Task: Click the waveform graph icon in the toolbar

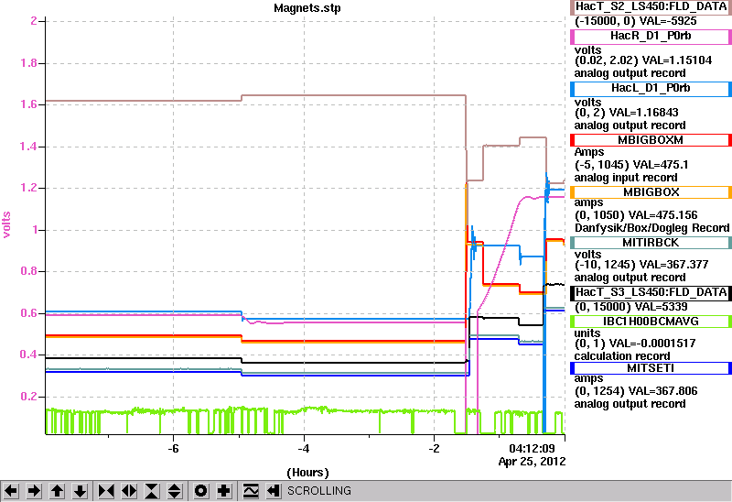Action: click(251, 491)
